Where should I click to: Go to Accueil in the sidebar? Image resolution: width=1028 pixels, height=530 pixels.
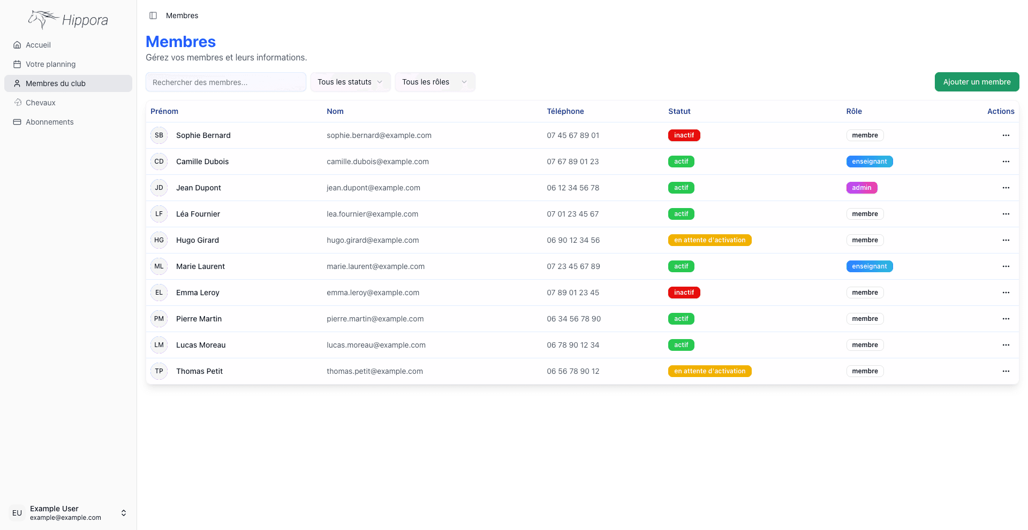click(39, 45)
